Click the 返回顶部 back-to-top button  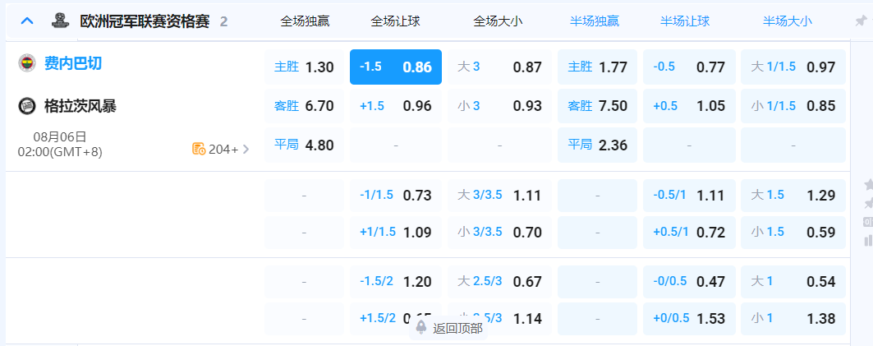(448, 328)
